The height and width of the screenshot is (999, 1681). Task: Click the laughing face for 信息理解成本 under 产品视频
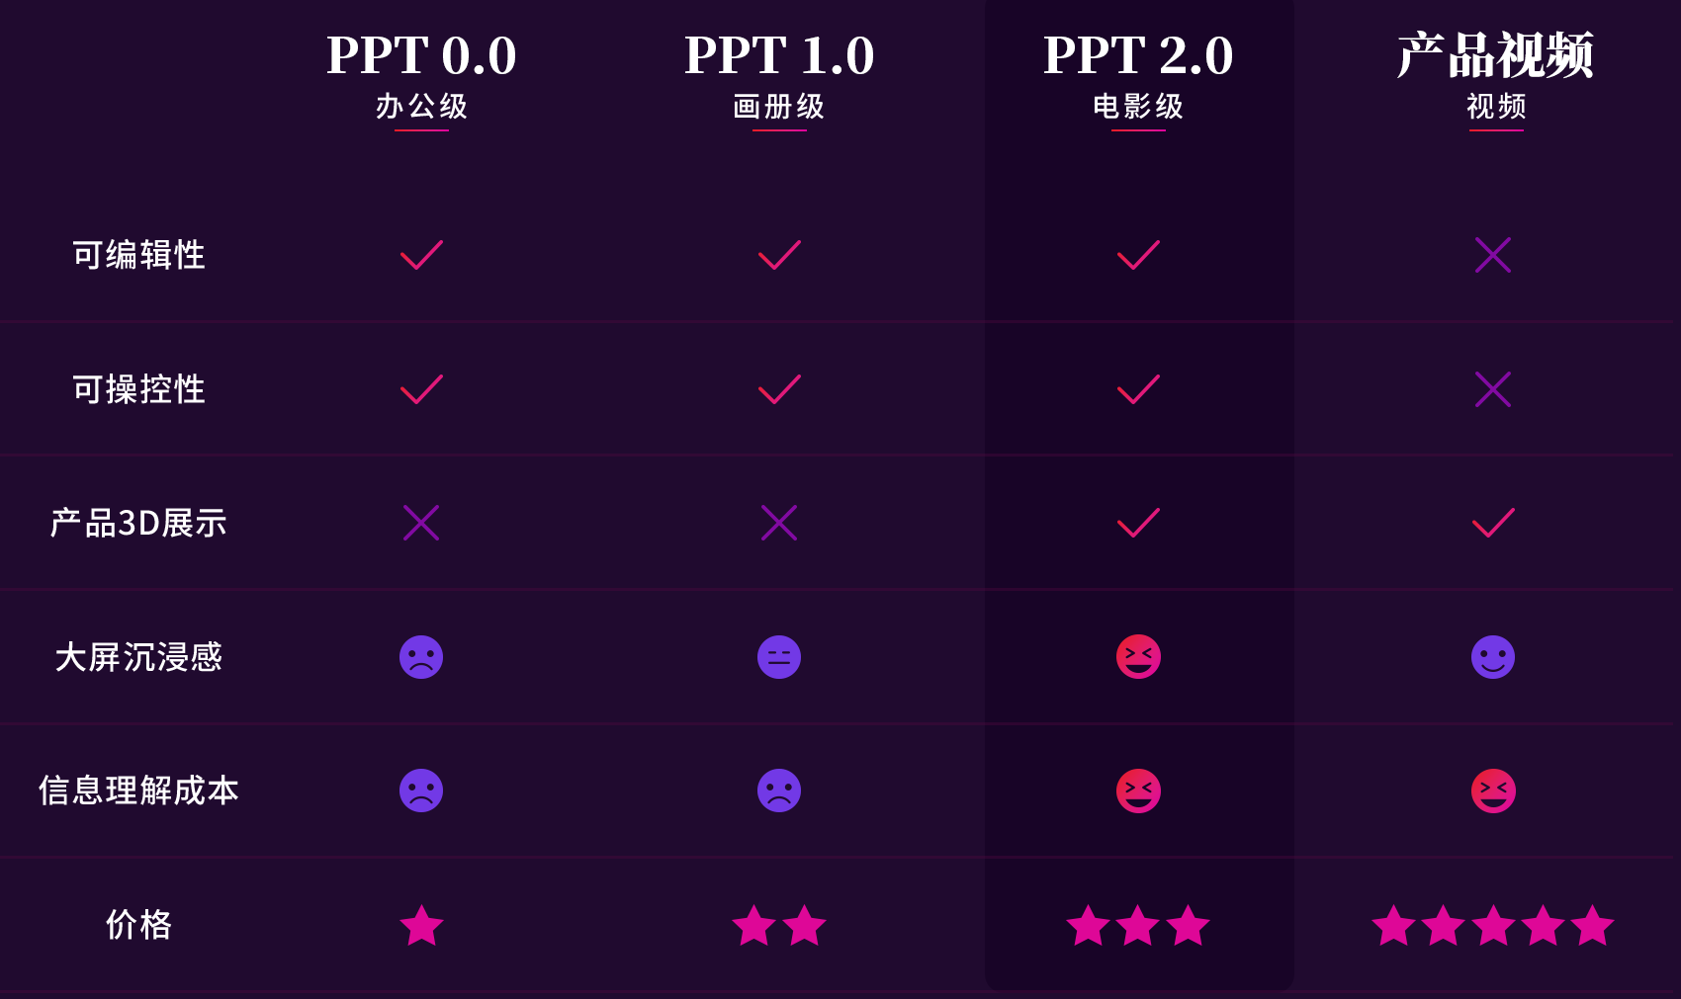tap(1493, 791)
